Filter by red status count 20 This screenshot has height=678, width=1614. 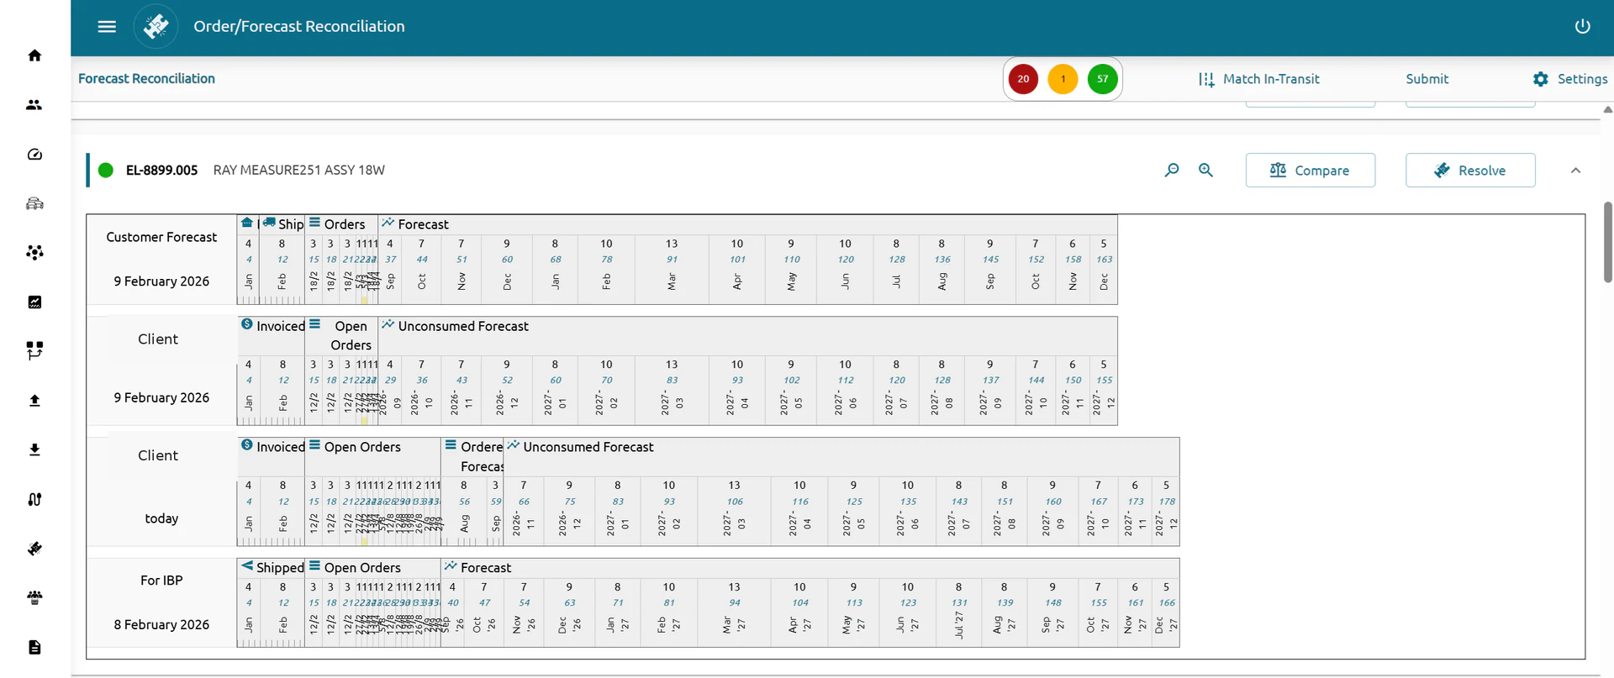point(1023,79)
